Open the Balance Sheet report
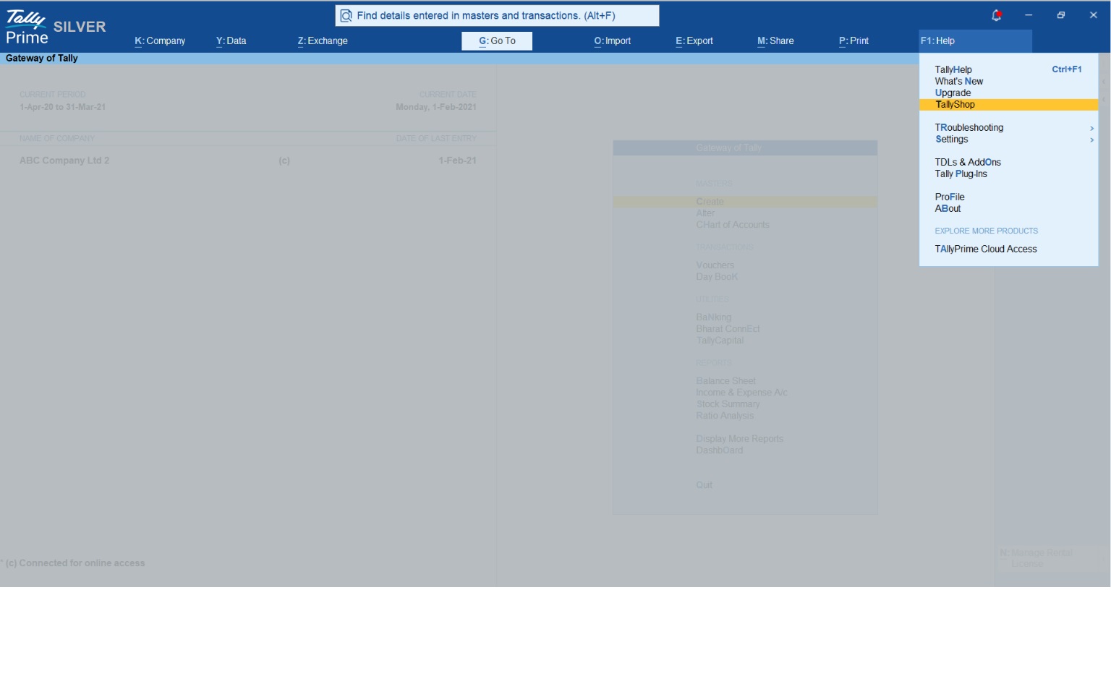 tap(725, 381)
